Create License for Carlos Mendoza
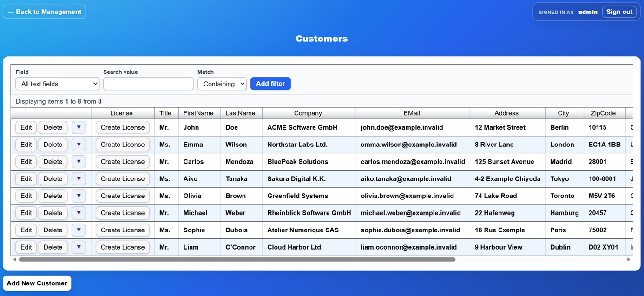644x296 pixels. click(123, 162)
